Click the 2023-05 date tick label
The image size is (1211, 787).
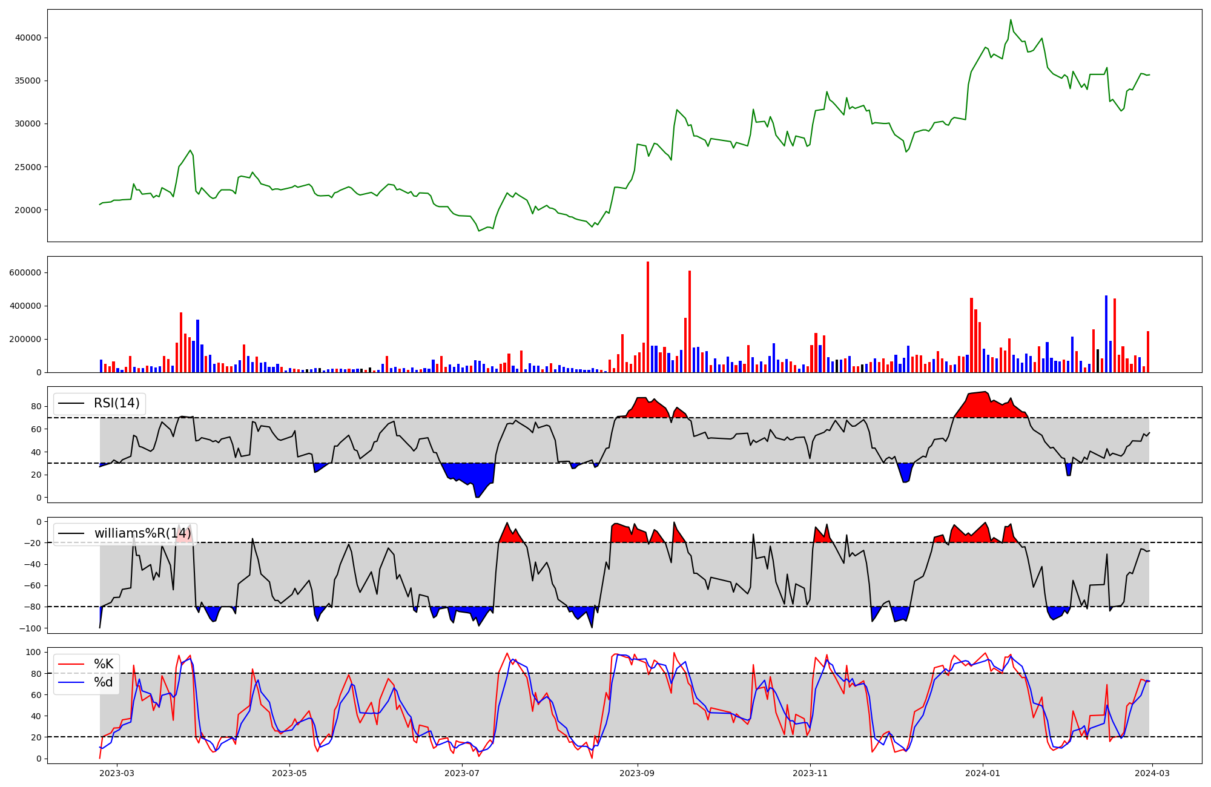[289, 773]
